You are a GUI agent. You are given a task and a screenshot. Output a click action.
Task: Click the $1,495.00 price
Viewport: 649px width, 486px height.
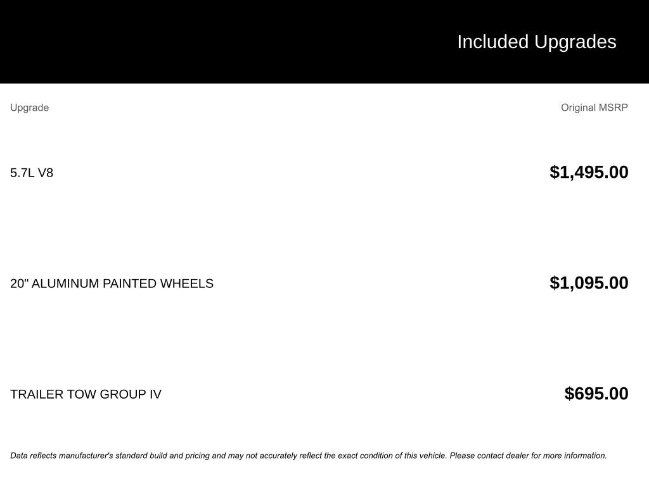point(589,172)
